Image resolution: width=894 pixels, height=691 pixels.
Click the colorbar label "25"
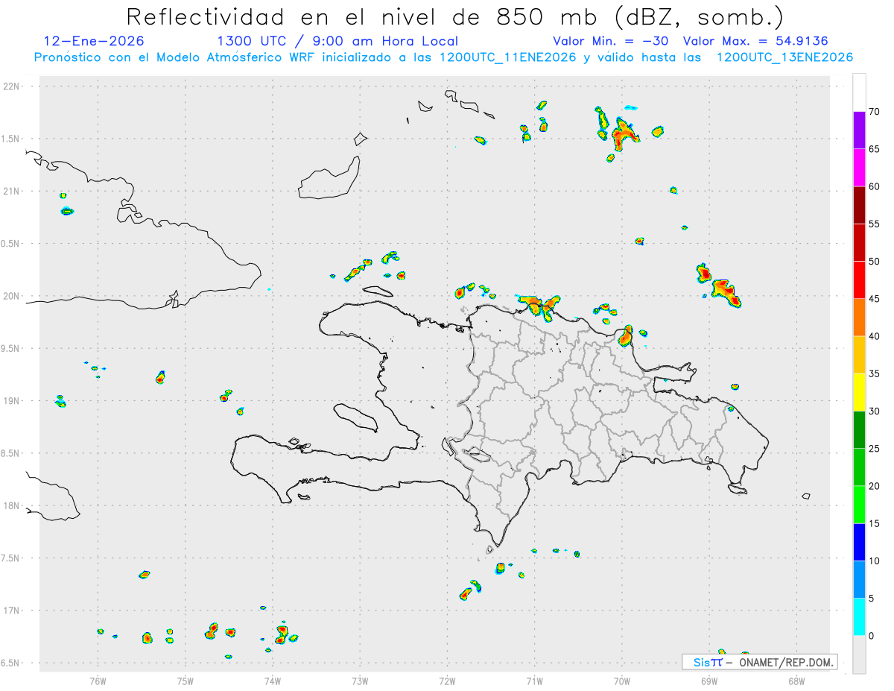(x=875, y=449)
